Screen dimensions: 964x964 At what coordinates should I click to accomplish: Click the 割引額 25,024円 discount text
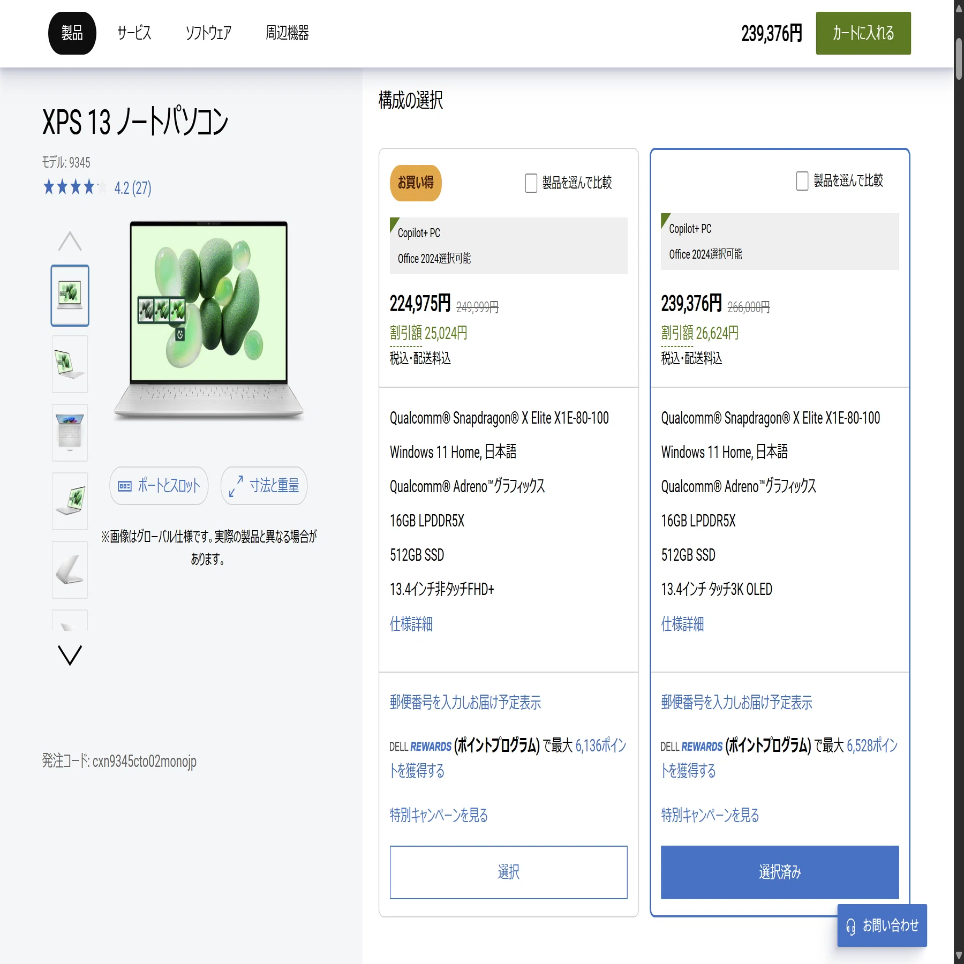coord(428,333)
